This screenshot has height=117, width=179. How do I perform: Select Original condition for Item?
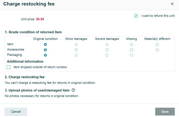[x=45, y=44]
